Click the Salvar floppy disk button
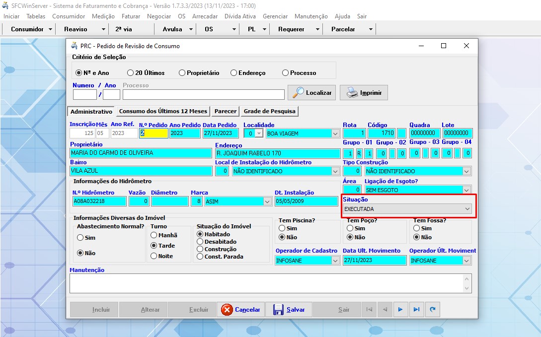Screen dimensions: 541x337 point(289,309)
